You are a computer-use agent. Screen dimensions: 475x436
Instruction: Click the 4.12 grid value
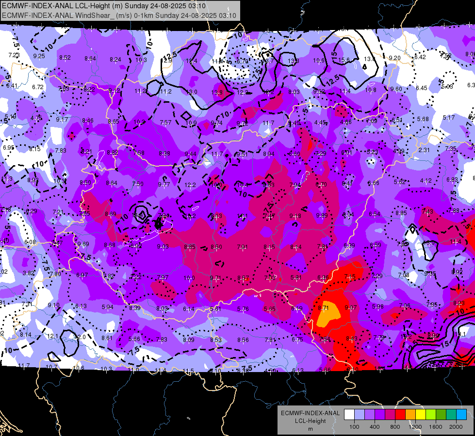coord(426,181)
